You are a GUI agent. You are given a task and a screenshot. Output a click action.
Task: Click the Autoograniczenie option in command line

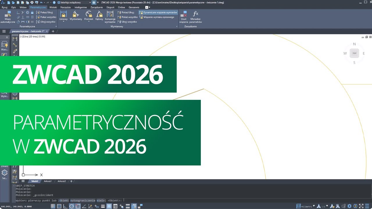[x=83, y=200]
